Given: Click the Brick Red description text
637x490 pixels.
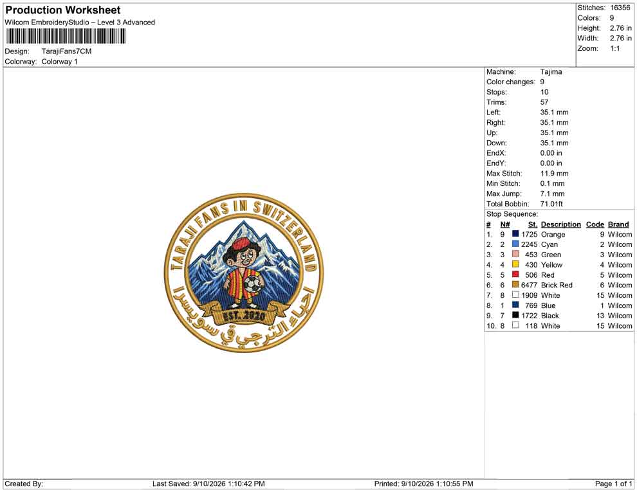Looking at the screenshot, I should pos(557,285).
